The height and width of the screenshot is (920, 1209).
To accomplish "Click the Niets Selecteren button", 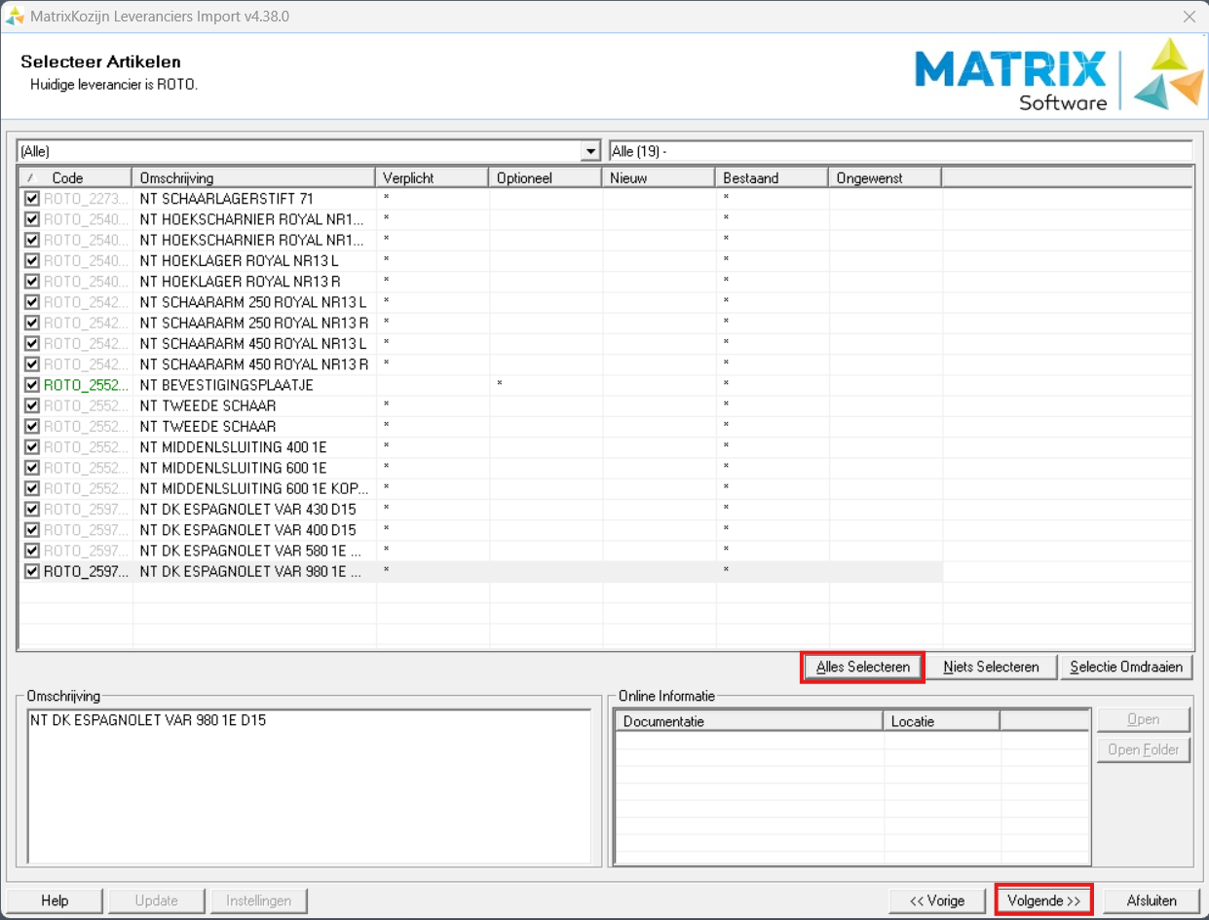I will point(990,668).
